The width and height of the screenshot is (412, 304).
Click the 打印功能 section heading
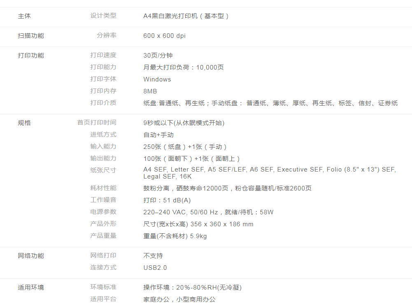[31, 55]
